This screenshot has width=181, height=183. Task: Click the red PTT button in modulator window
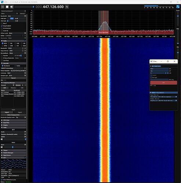pos(163,83)
